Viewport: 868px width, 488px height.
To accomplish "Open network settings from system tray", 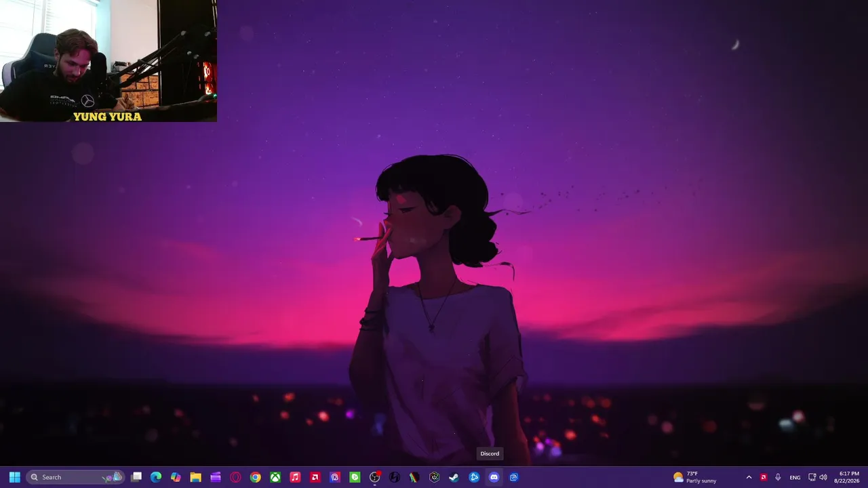I will [x=812, y=477].
